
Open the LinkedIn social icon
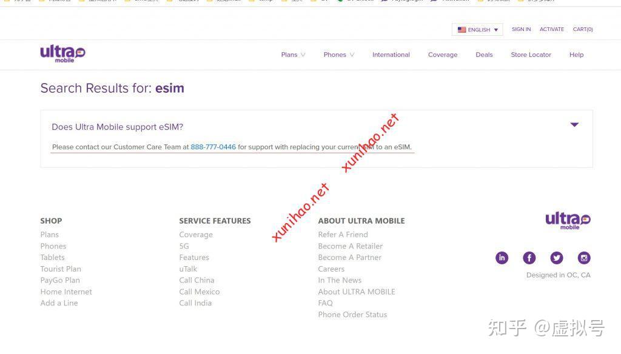point(502,258)
